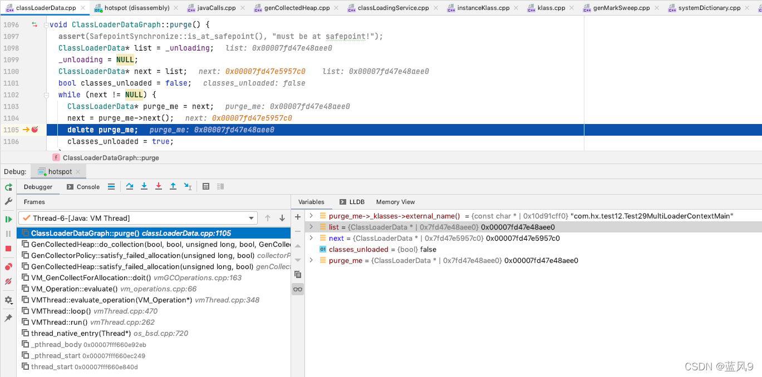Click the Step Out debugger icon
762x377 pixels.
pos(173,186)
